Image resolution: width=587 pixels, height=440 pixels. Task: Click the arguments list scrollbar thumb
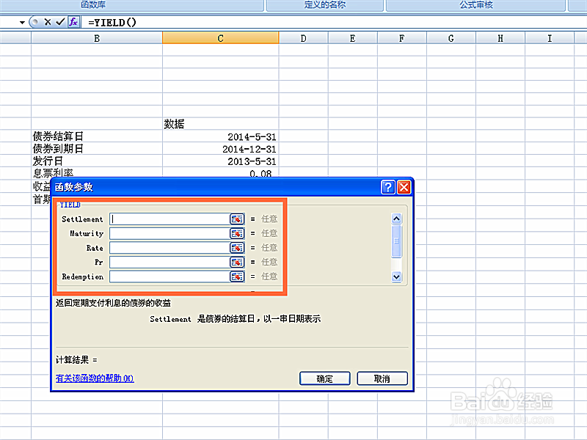(x=396, y=241)
